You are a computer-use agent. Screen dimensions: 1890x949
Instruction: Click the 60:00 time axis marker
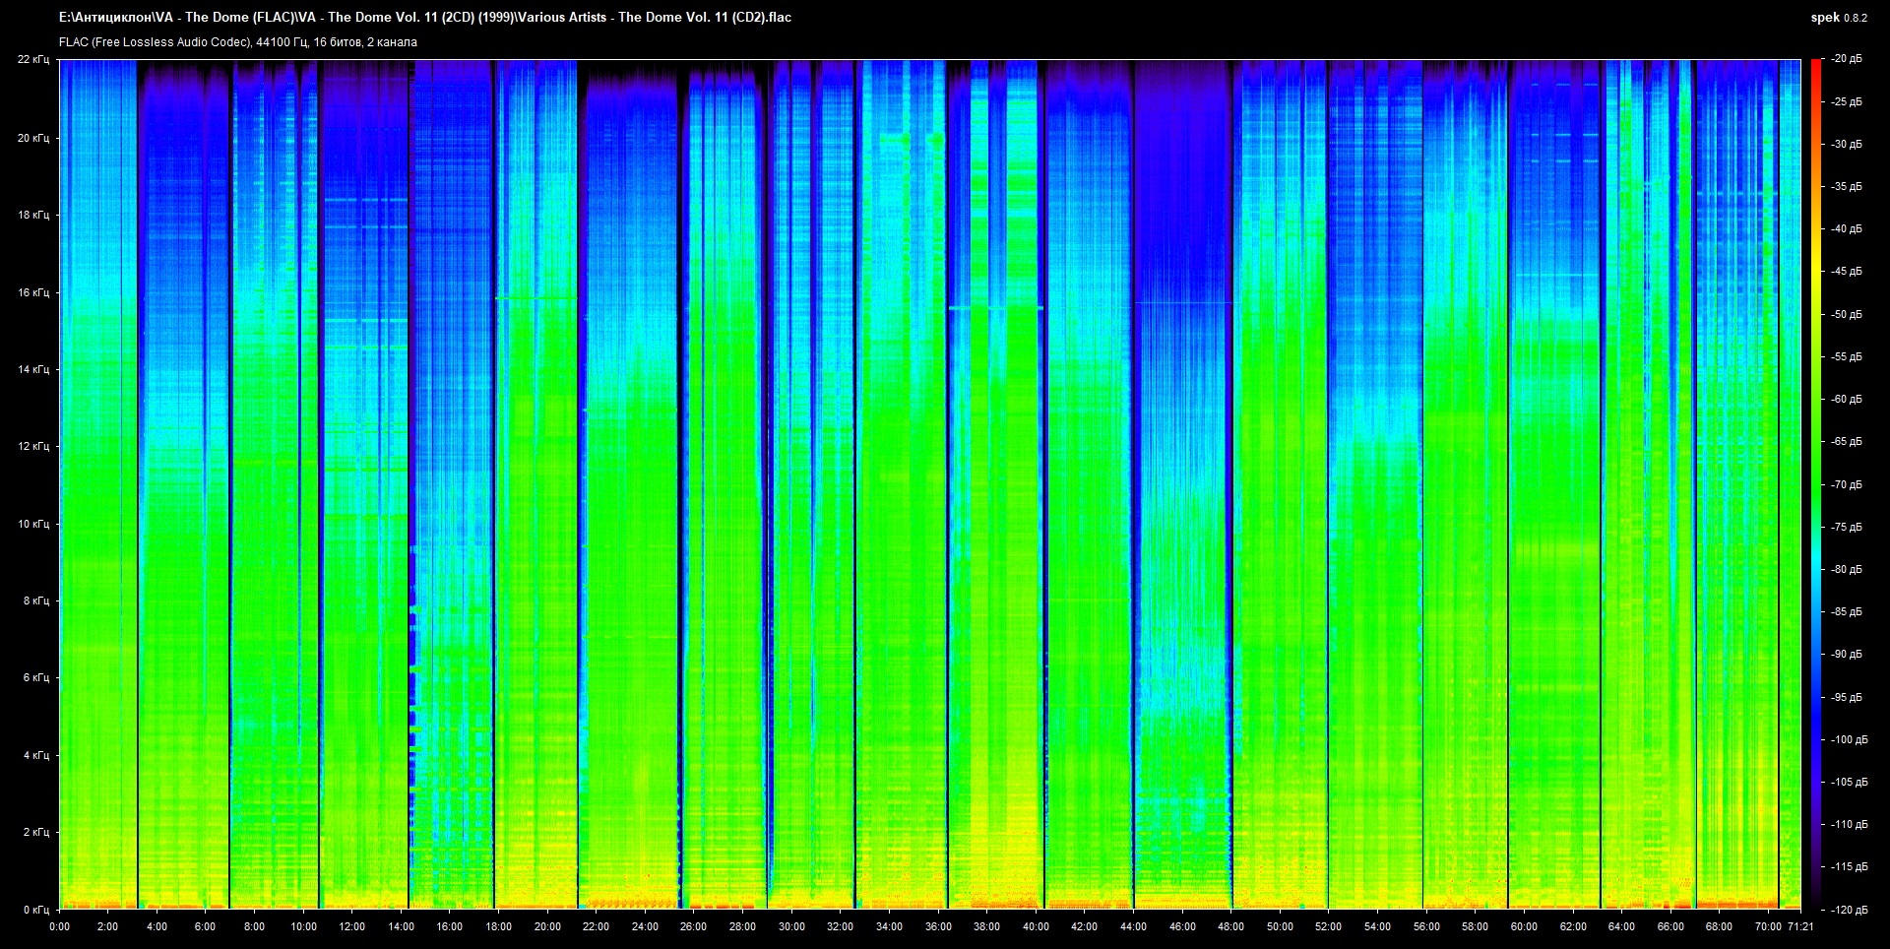coord(1524,926)
